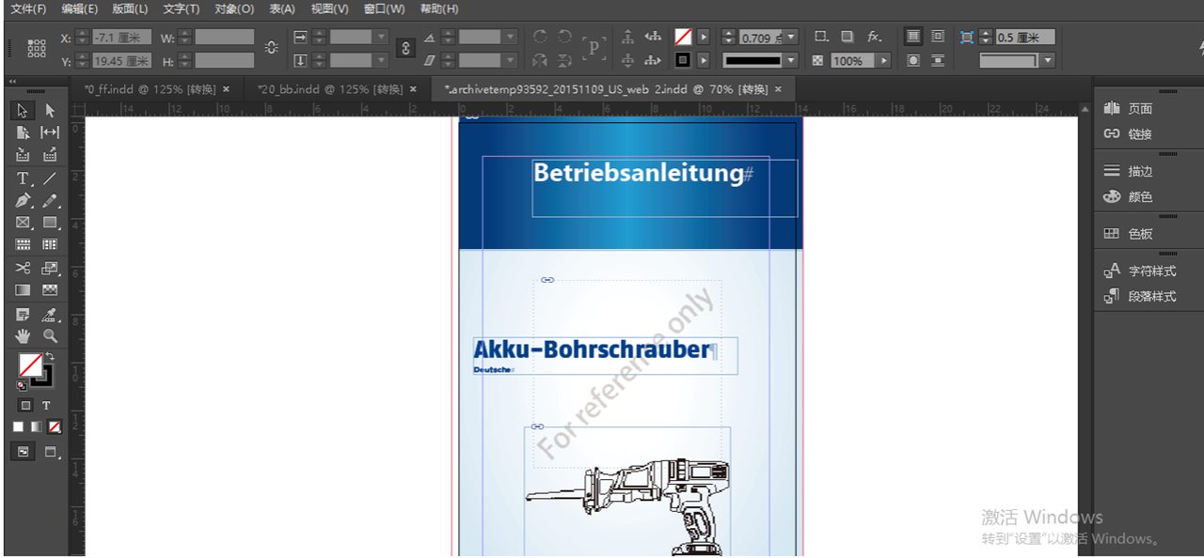Click the Y position field showing 19.45
This screenshot has width=1204, height=558.
coord(121,60)
